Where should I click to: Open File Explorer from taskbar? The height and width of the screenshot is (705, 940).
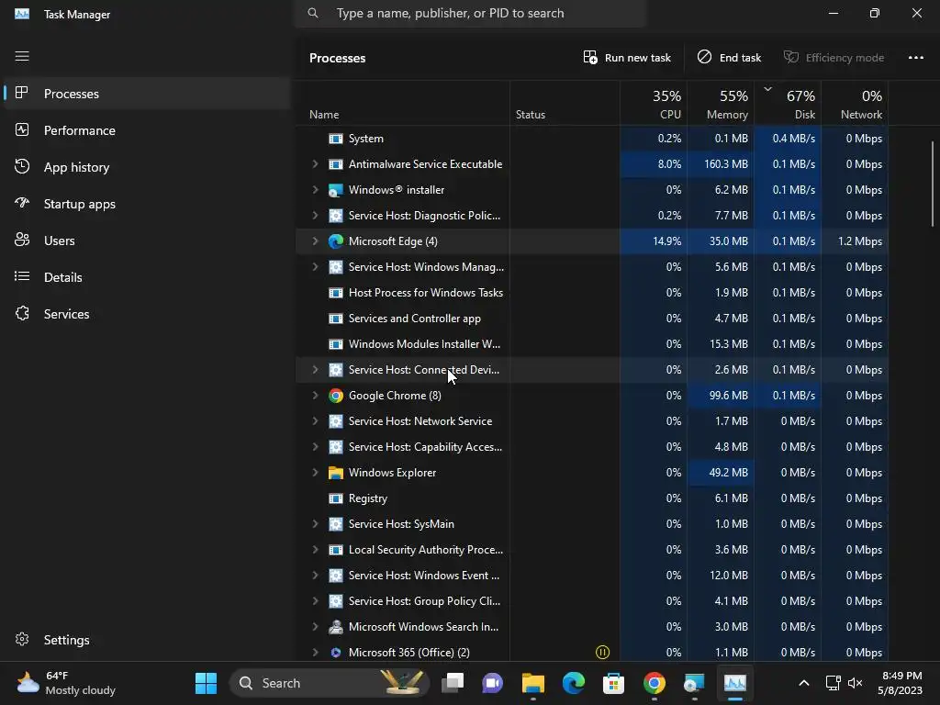[x=533, y=683]
